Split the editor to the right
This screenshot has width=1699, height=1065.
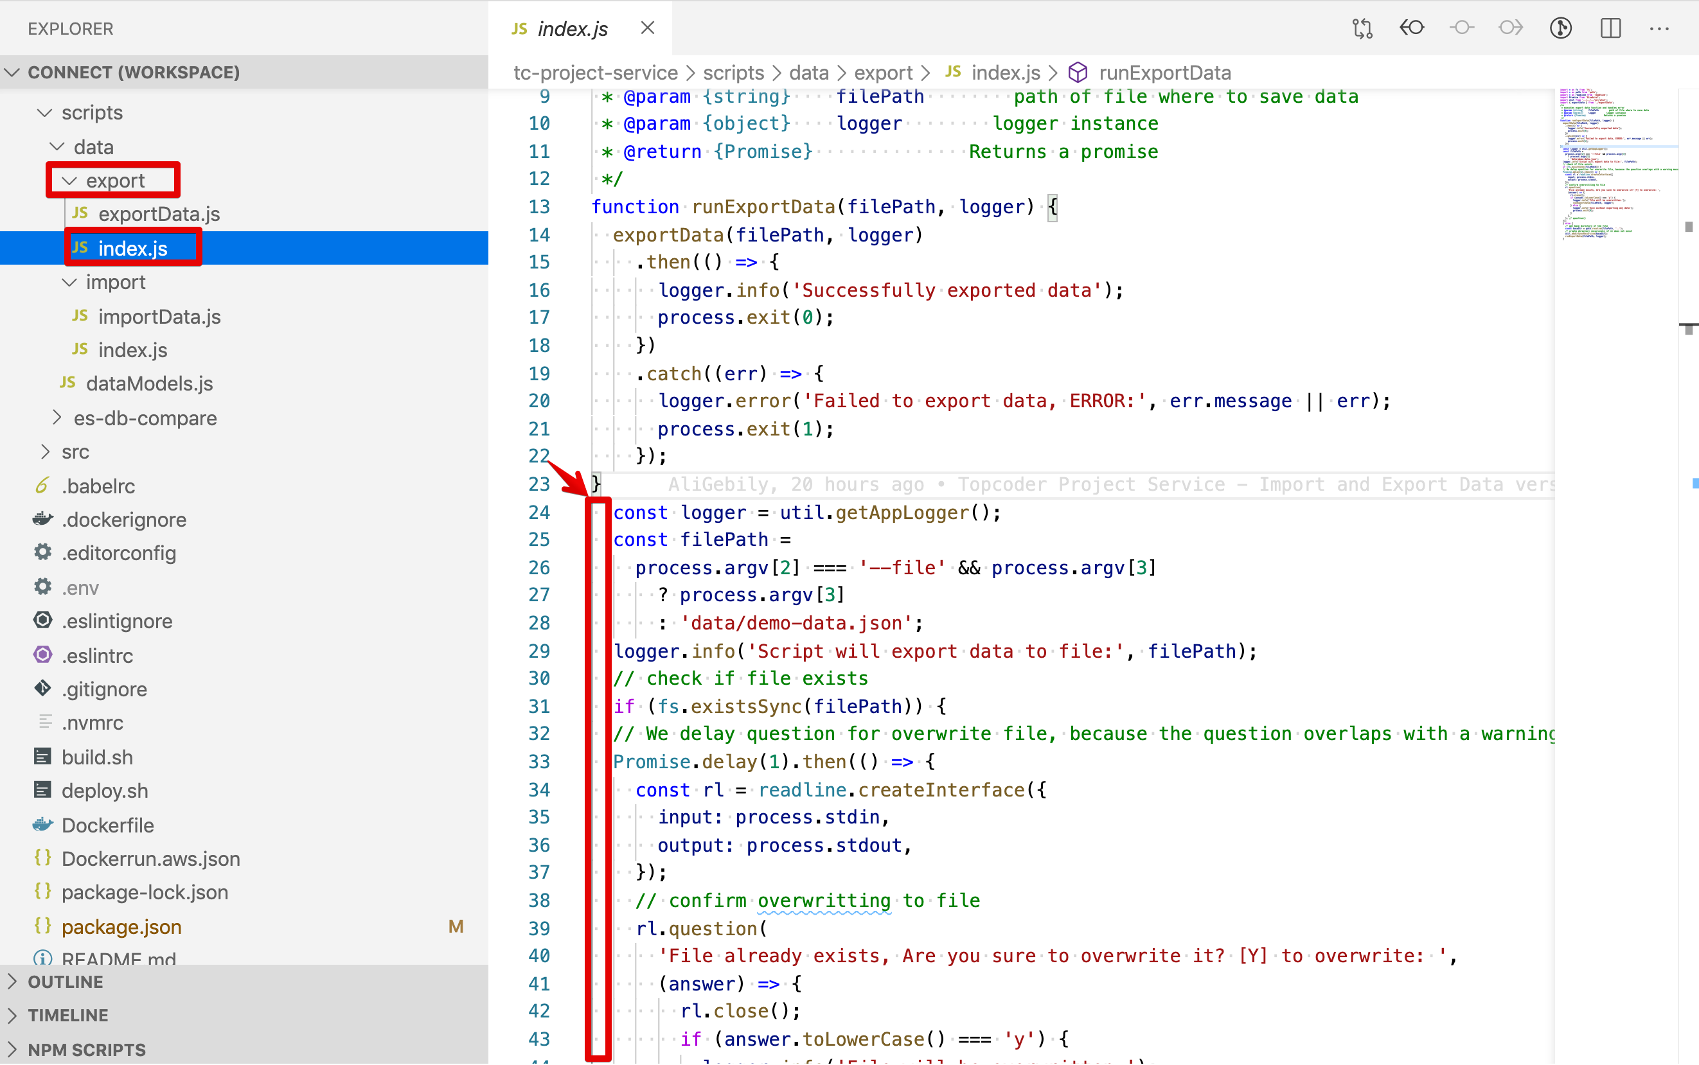(1610, 28)
